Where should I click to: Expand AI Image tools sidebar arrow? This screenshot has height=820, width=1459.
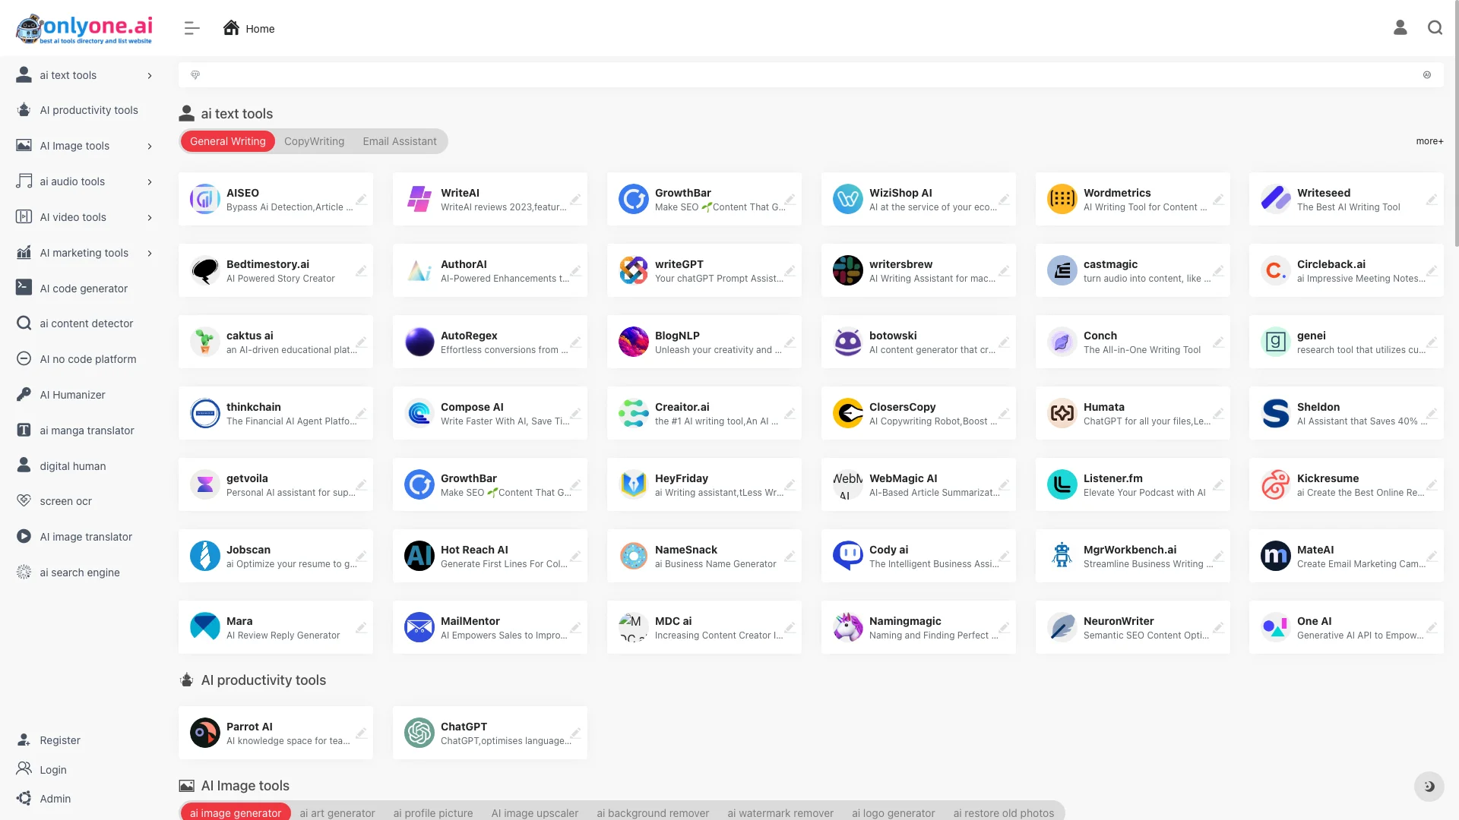[150, 146]
